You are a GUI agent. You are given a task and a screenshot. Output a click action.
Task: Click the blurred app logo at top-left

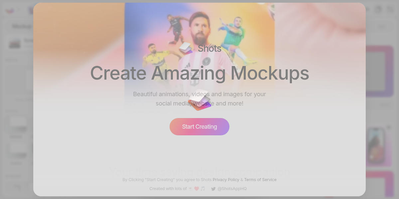coord(9,10)
